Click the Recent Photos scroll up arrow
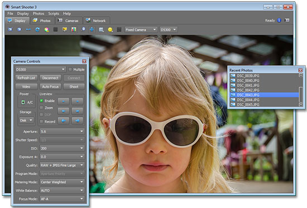 pos(301,75)
